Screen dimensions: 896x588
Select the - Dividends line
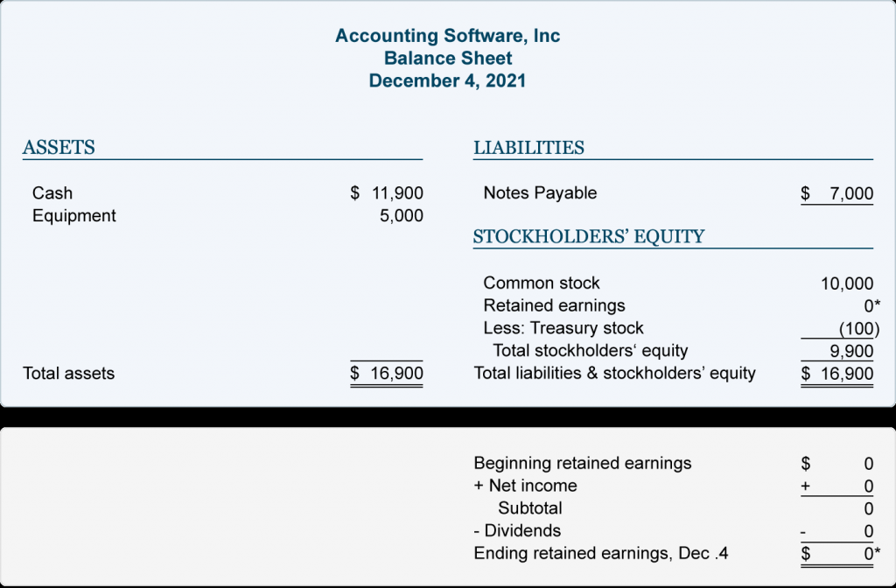click(517, 531)
